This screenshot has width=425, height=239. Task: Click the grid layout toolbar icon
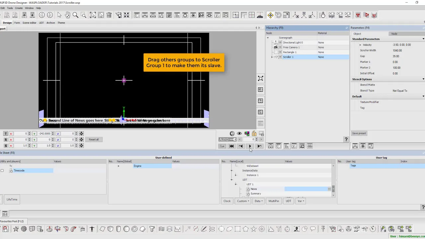coord(252,15)
